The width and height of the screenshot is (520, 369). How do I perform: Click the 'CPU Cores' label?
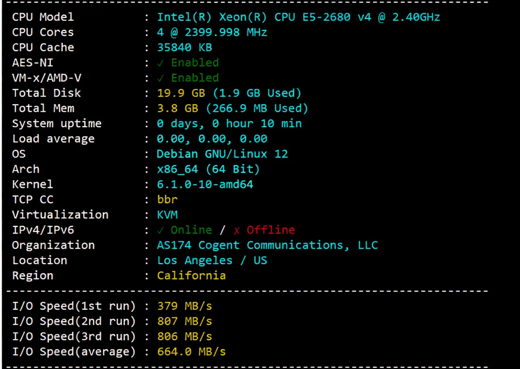pos(43,32)
